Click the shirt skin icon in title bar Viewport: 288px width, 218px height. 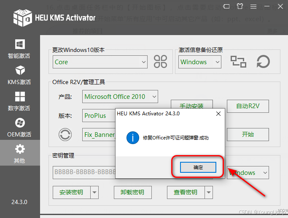pos(240,6)
